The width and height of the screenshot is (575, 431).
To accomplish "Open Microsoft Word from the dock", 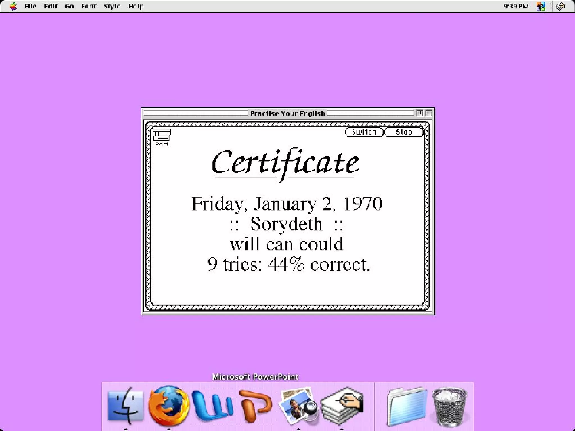I will pyautogui.click(x=213, y=405).
